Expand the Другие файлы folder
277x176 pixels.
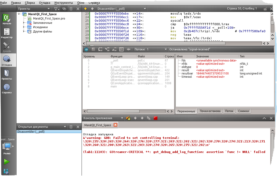(24, 31)
